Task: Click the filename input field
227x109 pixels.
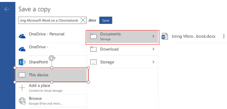Action: (53, 21)
